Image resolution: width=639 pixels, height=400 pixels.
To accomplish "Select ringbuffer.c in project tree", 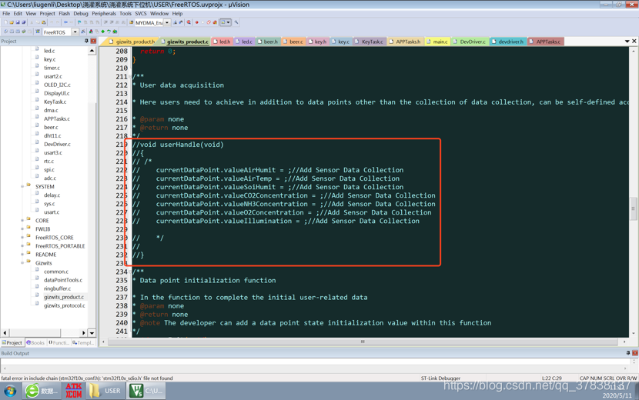I will (x=57, y=288).
